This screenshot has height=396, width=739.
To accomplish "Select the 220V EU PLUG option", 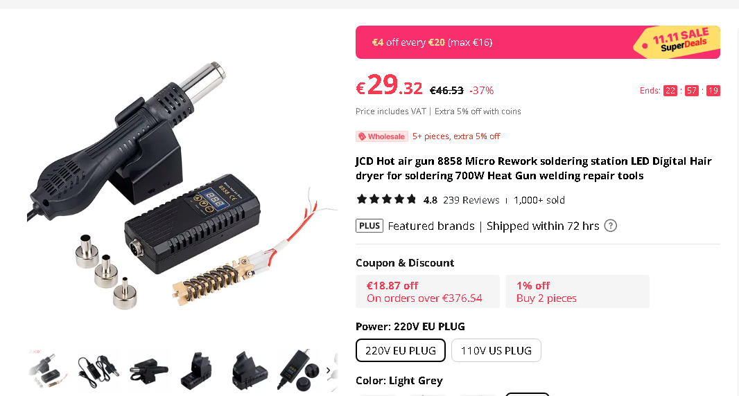I will (x=401, y=350).
